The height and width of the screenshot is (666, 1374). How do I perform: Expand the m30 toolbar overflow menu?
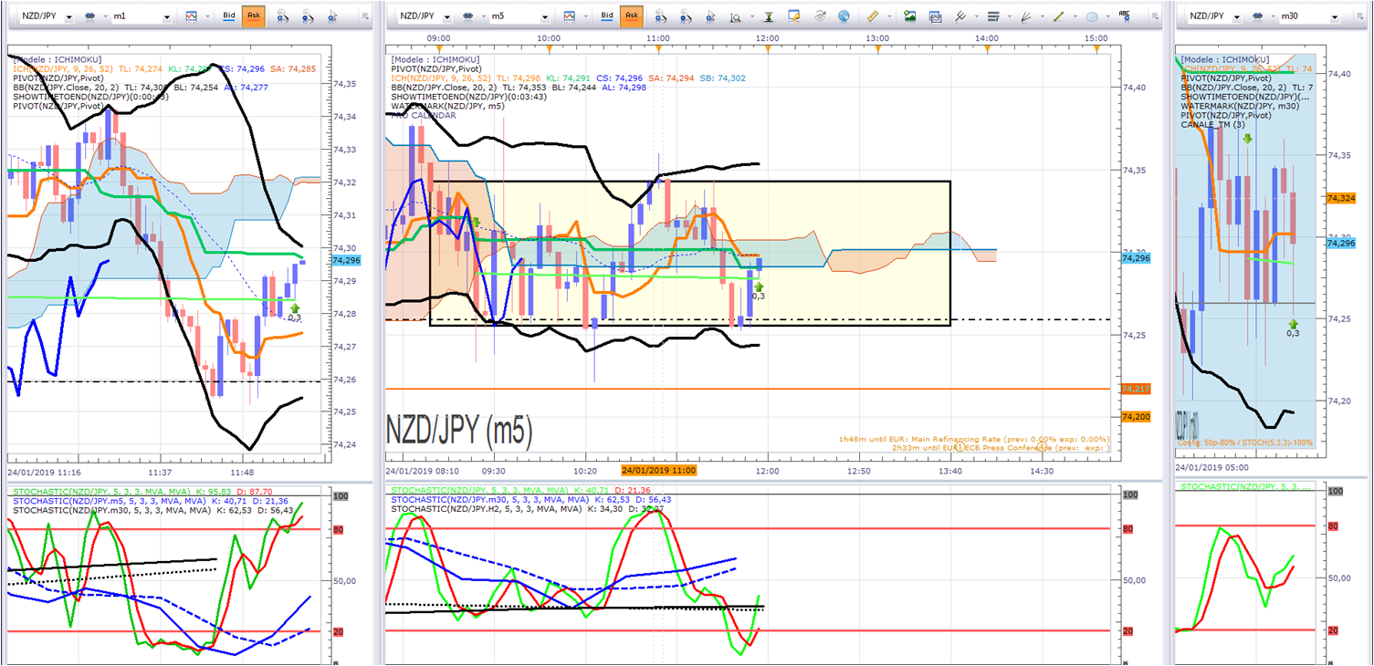tap(1362, 16)
